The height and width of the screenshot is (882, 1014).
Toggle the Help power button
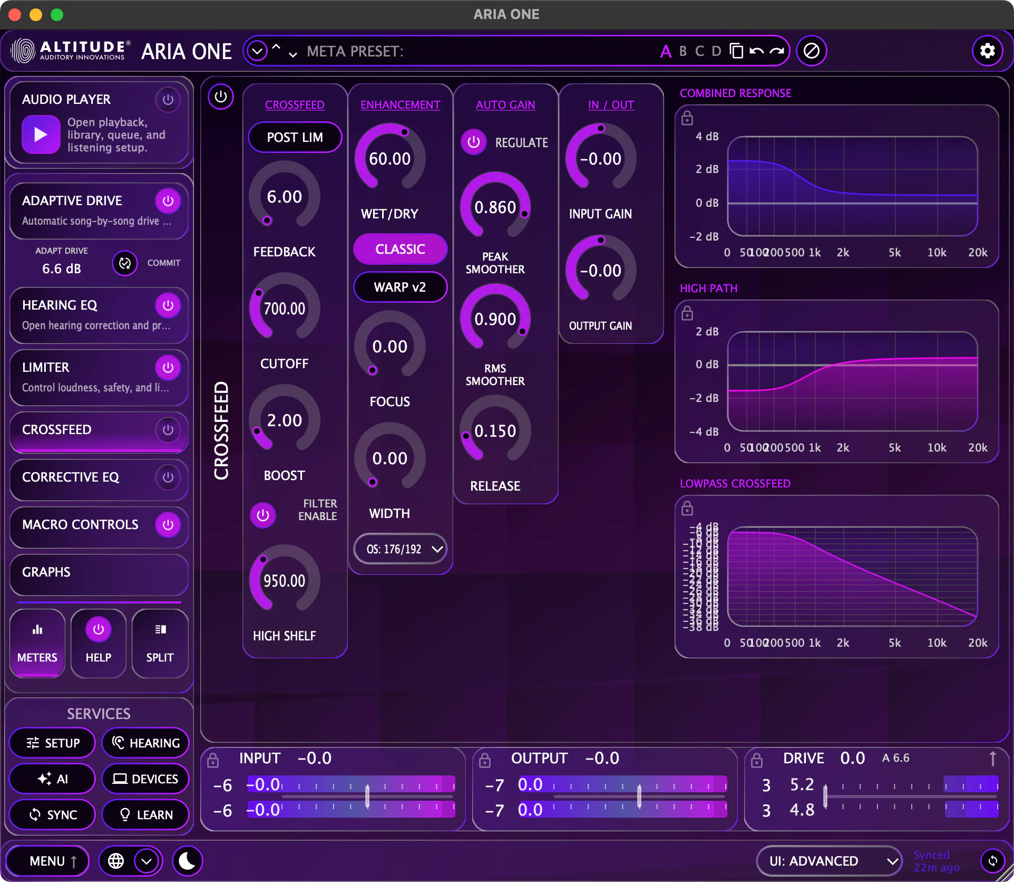pyautogui.click(x=99, y=629)
